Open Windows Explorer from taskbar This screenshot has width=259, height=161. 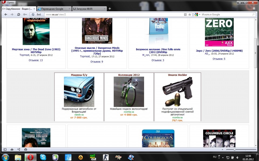[x=18, y=157]
